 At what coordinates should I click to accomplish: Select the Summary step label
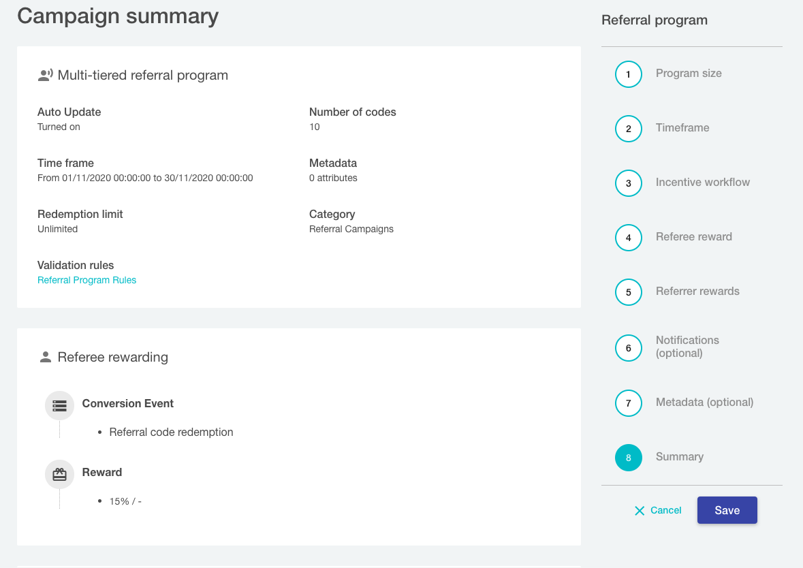point(680,456)
